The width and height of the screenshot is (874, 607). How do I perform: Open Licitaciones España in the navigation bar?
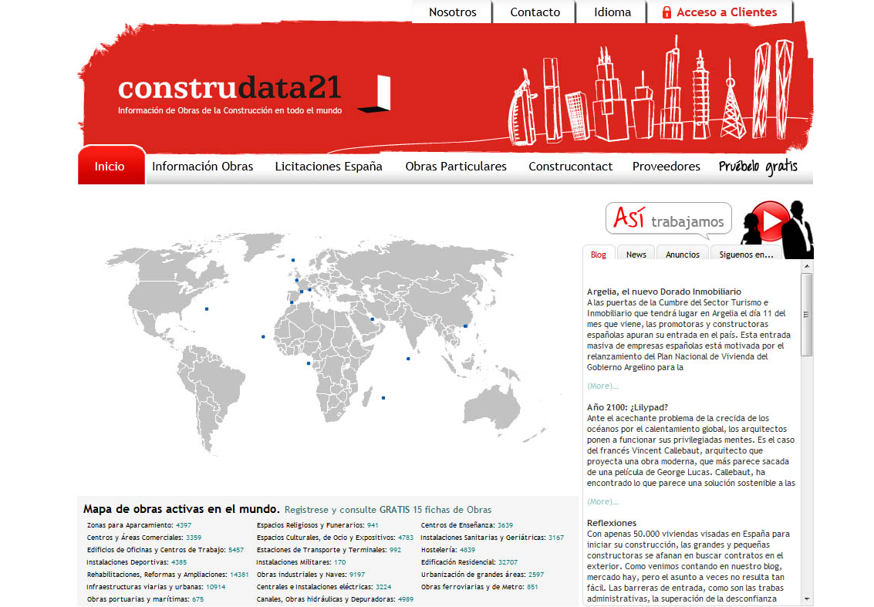coord(329,166)
